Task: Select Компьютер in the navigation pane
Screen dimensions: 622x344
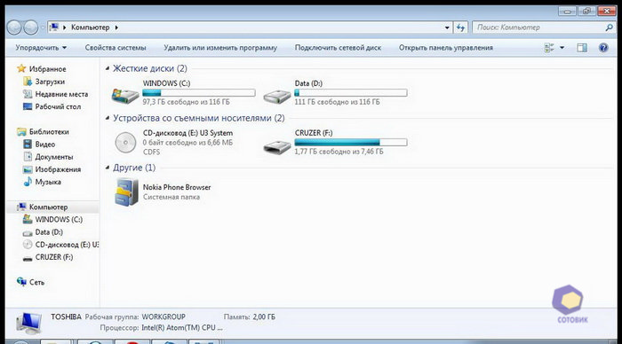Action: [48, 207]
